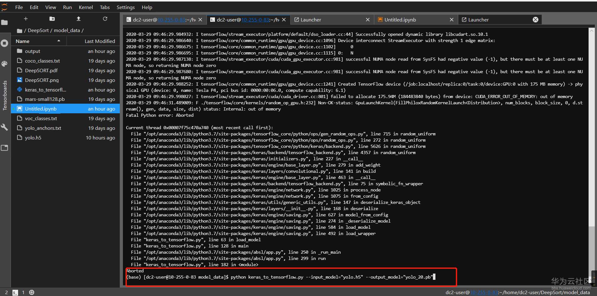This screenshot has width=597, height=296.
Task: Click the kernel count icon in status bar
Action: (x=32, y=293)
